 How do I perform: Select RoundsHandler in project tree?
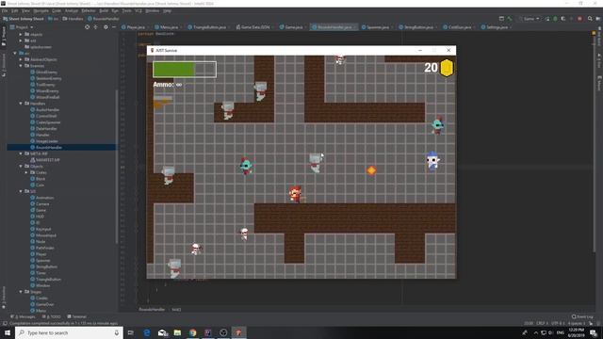click(x=49, y=147)
